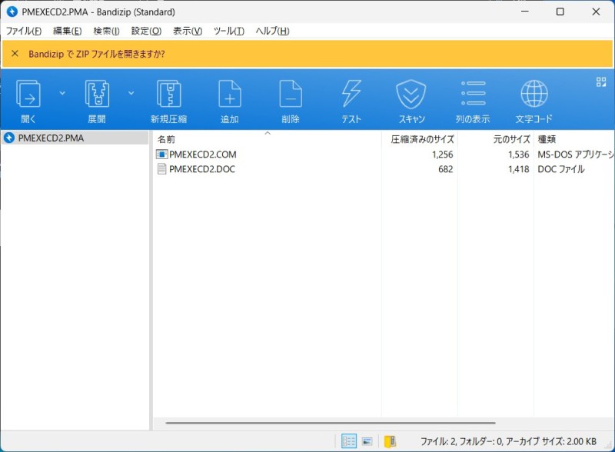The image size is (615, 452).
Task: Run the archive Test (テスト) icon
Action: coord(351,95)
